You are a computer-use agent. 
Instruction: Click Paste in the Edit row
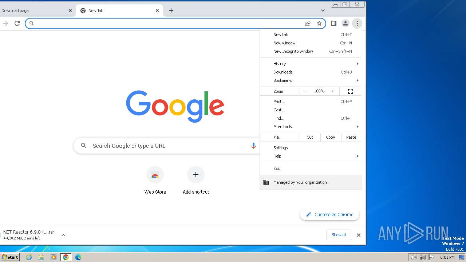351,137
